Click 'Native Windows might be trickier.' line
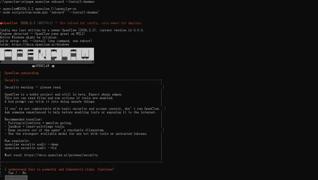The image size is (318, 180). pos(29,37)
